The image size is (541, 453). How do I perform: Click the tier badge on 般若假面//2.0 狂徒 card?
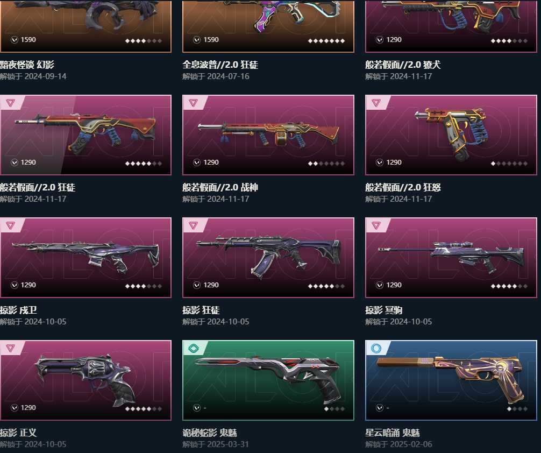(10, 103)
